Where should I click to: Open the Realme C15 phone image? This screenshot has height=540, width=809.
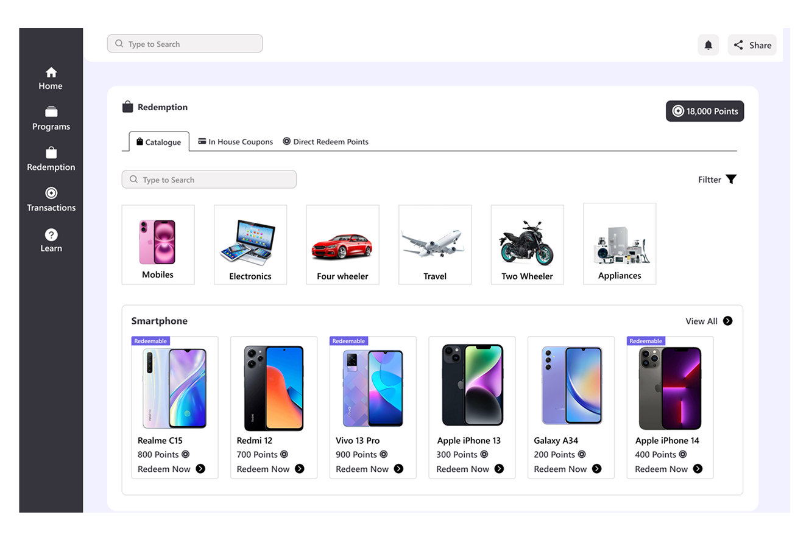tap(175, 388)
